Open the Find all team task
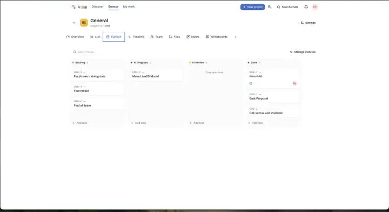The image size is (389, 212). 98,103
